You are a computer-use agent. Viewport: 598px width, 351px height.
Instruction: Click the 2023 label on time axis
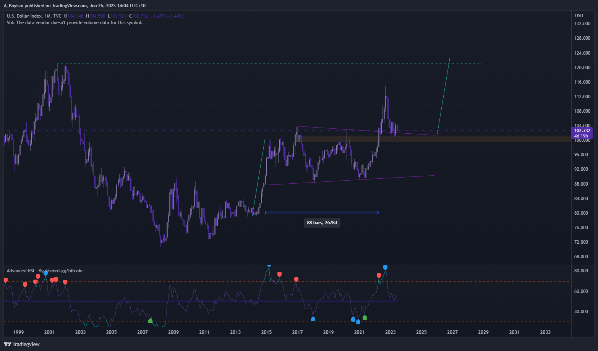390,332
